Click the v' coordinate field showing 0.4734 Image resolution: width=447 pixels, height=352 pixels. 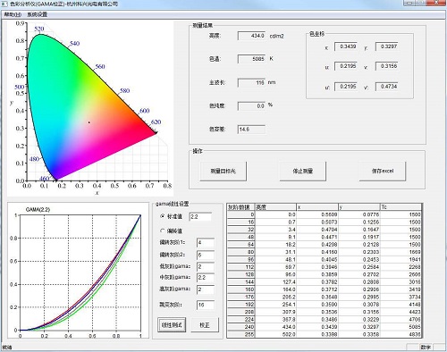pyautogui.click(x=386, y=87)
